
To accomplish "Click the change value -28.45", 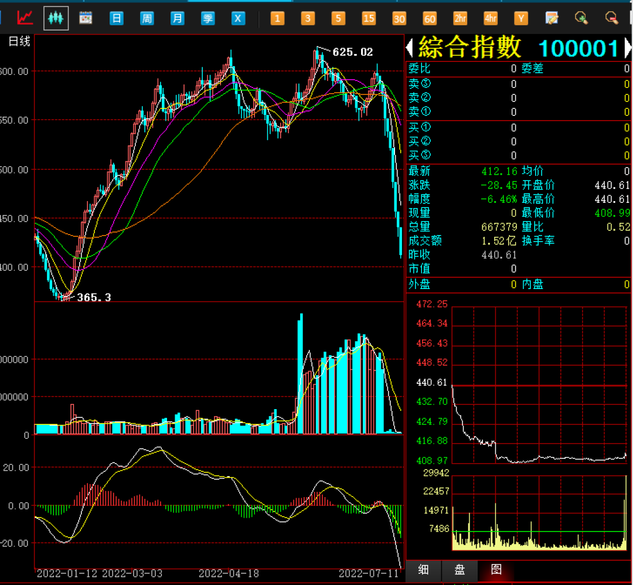I will point(499,185).
